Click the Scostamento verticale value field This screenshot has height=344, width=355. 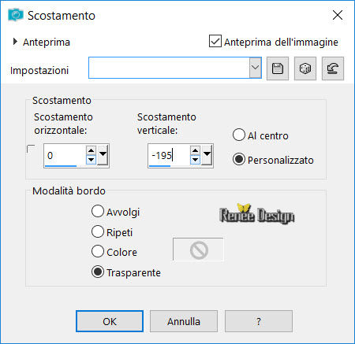point(169,155)
